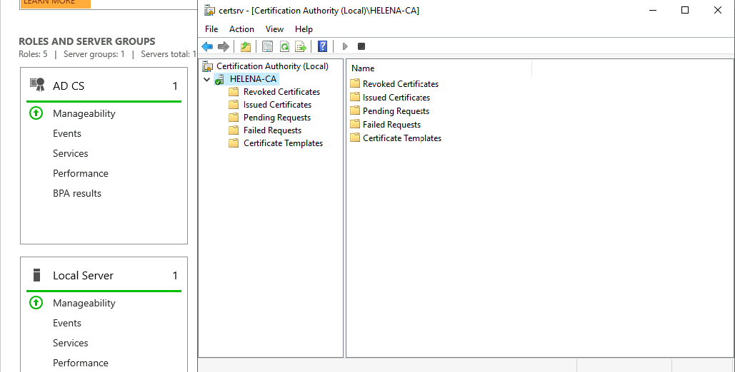Collapse the HELENA-CA tree node
This screenshot has height=372, width=735.
[206, 79]
